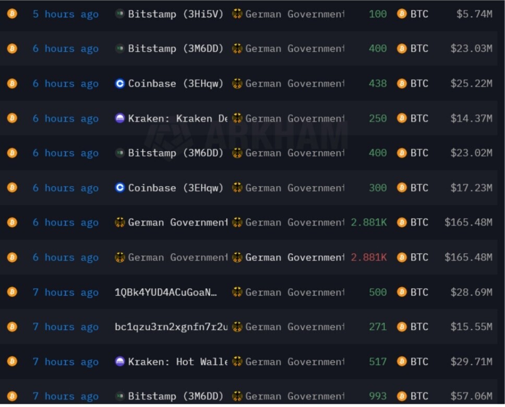Open the '6 hours ago' timestamp in the $25.22M row
Viewport: 505px width, 407px height.
click(66, 84)
